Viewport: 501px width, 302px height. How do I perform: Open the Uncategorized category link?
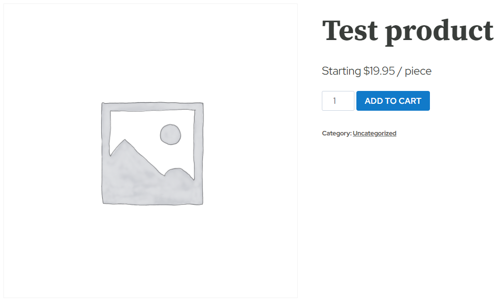(x=375, y=133)
